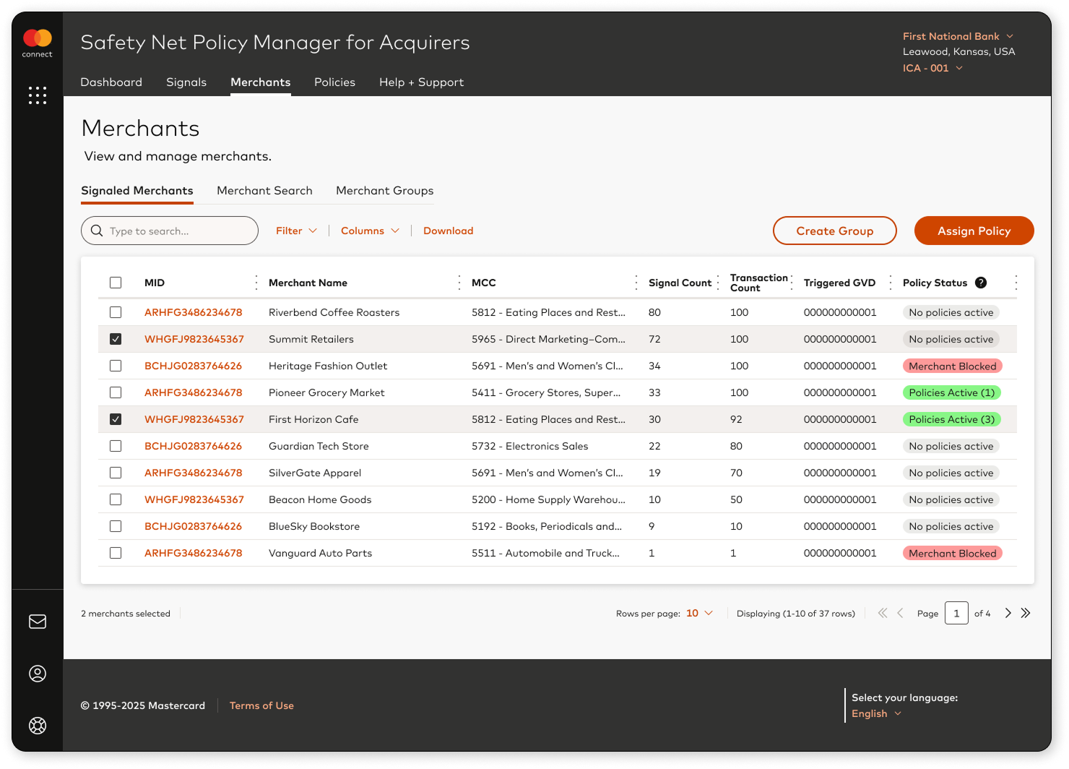Image resolution: width=1069 pixels, height=769 pixels.
Task: Click '5732 - Electronics Sales' MCC cell
Action: click(530, 446)
